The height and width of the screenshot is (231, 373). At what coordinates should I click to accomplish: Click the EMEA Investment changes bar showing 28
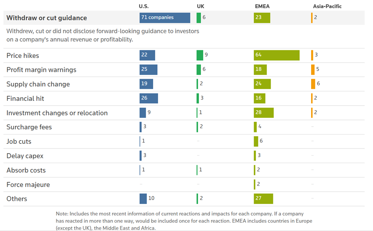coord(263,113)
